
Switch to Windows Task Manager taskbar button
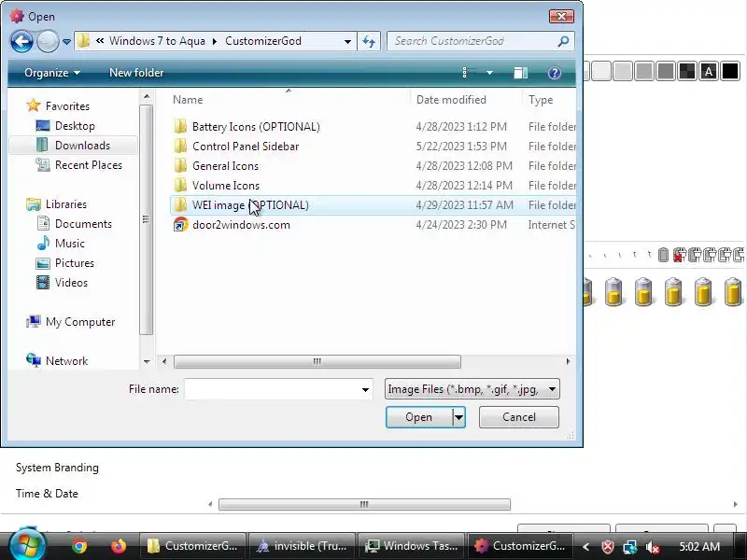(x=412, y=546)
